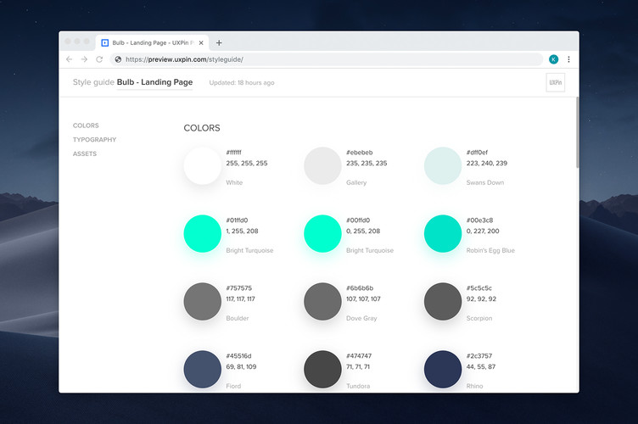The image size is (638, 424).
Task: Go to the ASSETS sidebar section
Action: coord(85,153)
